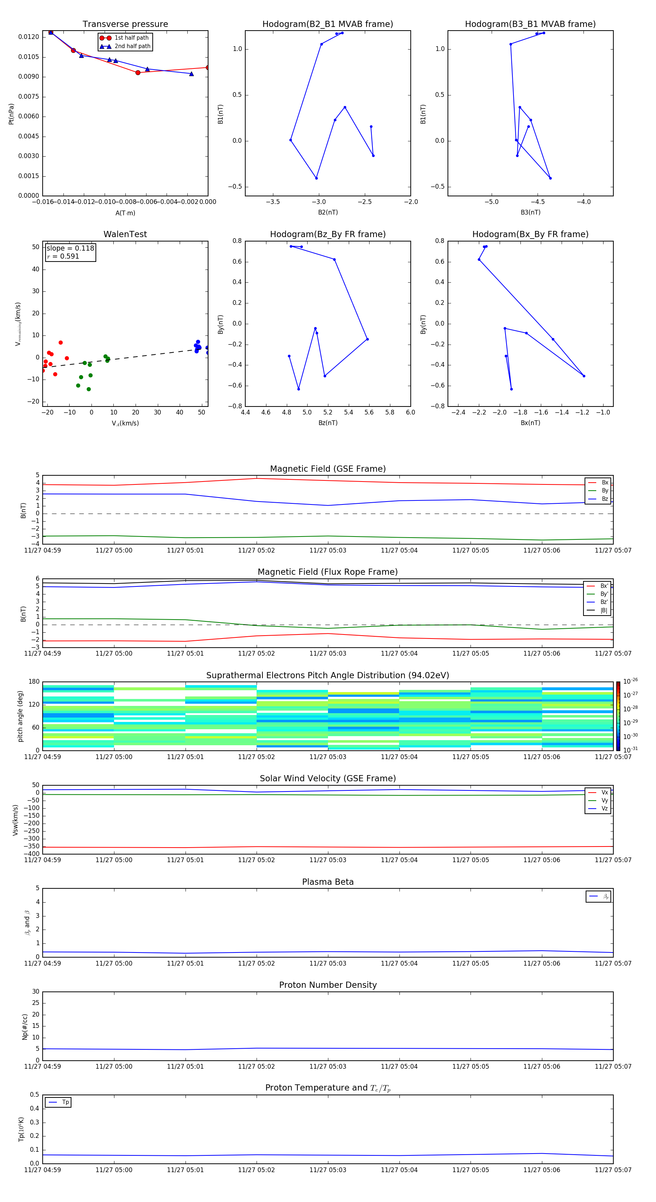Screen dimensions: 656x1202
Task: Click the 'βp and β' y-axis label
Action: click(x=27, y=923)
